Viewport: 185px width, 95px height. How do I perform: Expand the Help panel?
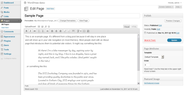tap(178, 7)
